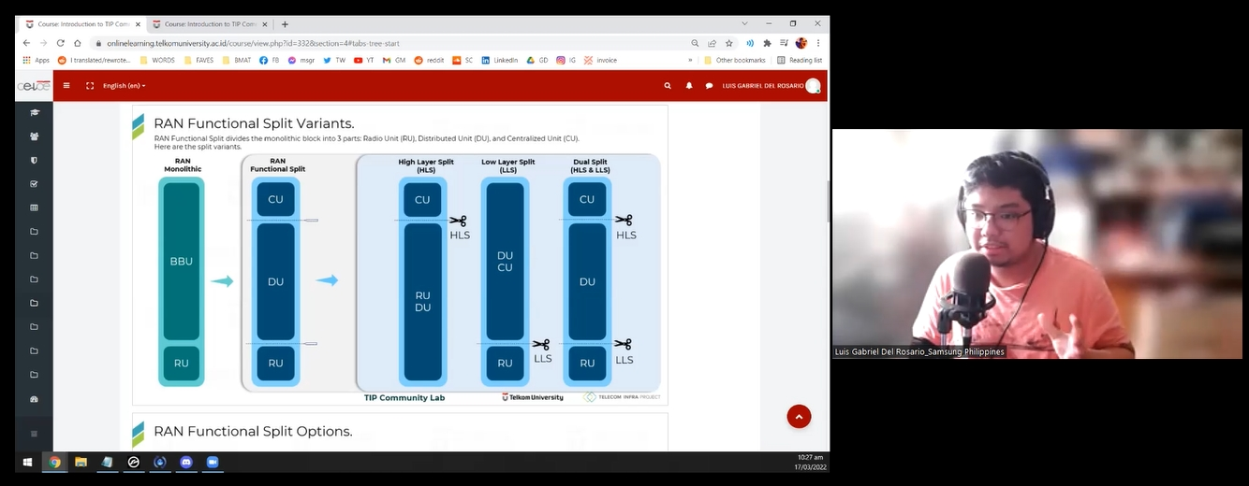Open FAVES bookmark folder
This screenshot has height=486, width=1249.
[x=198, y=60]
